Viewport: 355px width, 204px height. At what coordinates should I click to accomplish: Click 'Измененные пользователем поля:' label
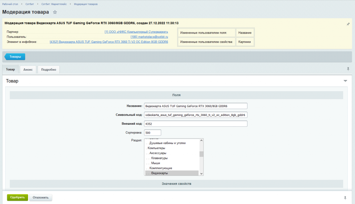[204, 33]
